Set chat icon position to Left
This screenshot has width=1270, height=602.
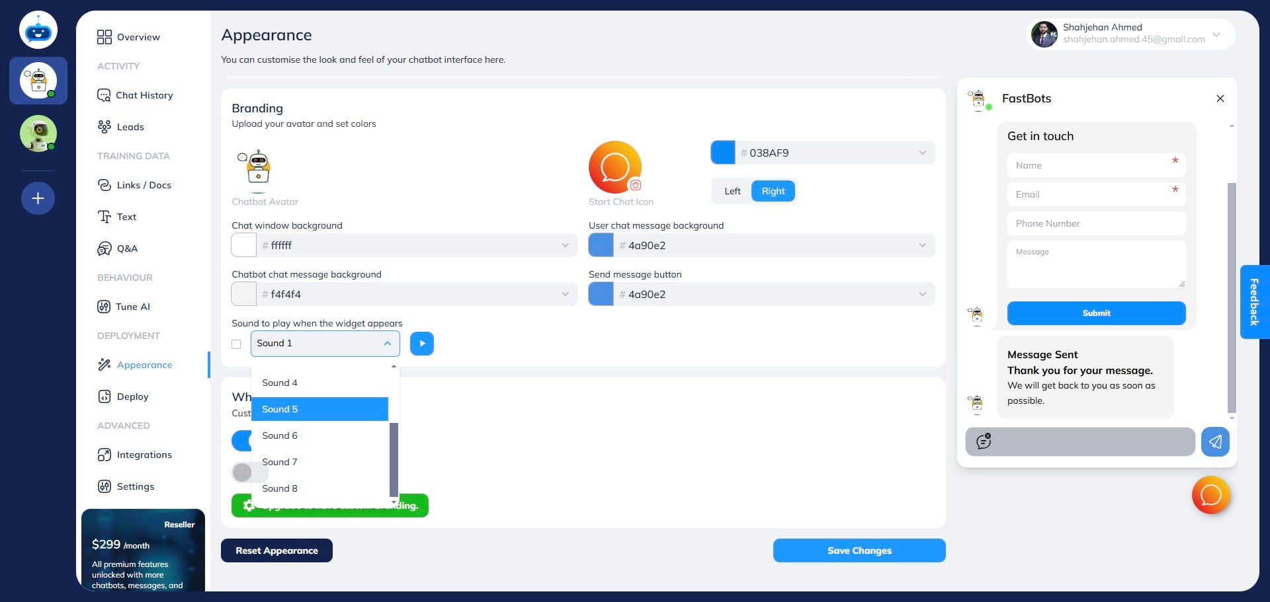(732, 191)
